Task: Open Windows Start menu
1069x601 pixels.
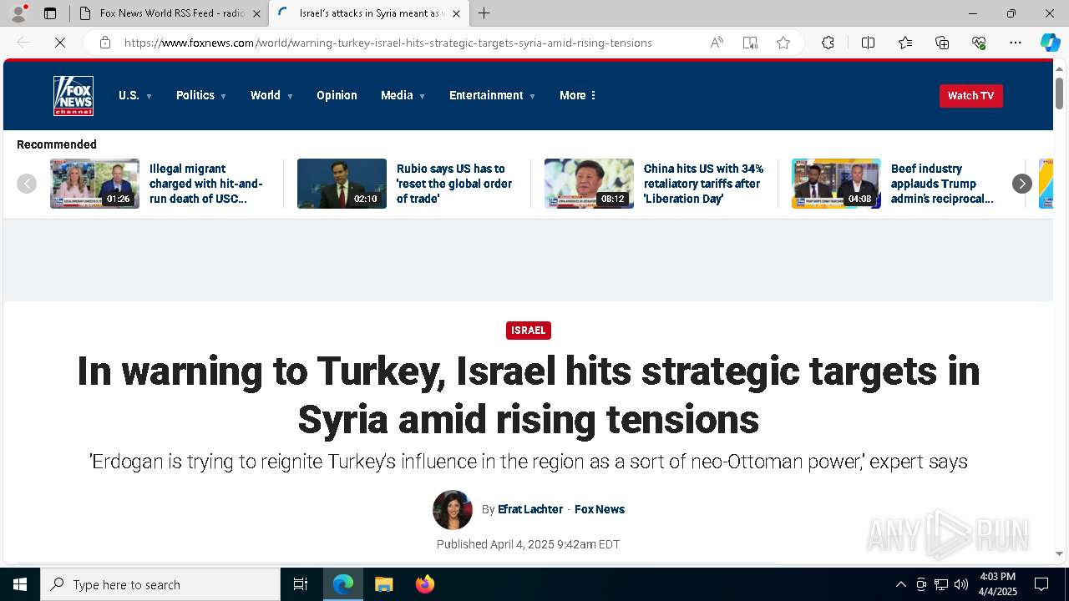Action: coord(20,584)
